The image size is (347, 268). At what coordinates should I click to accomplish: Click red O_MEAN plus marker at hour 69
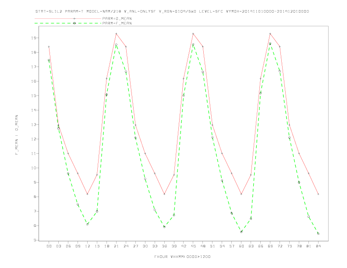[270, 34]
